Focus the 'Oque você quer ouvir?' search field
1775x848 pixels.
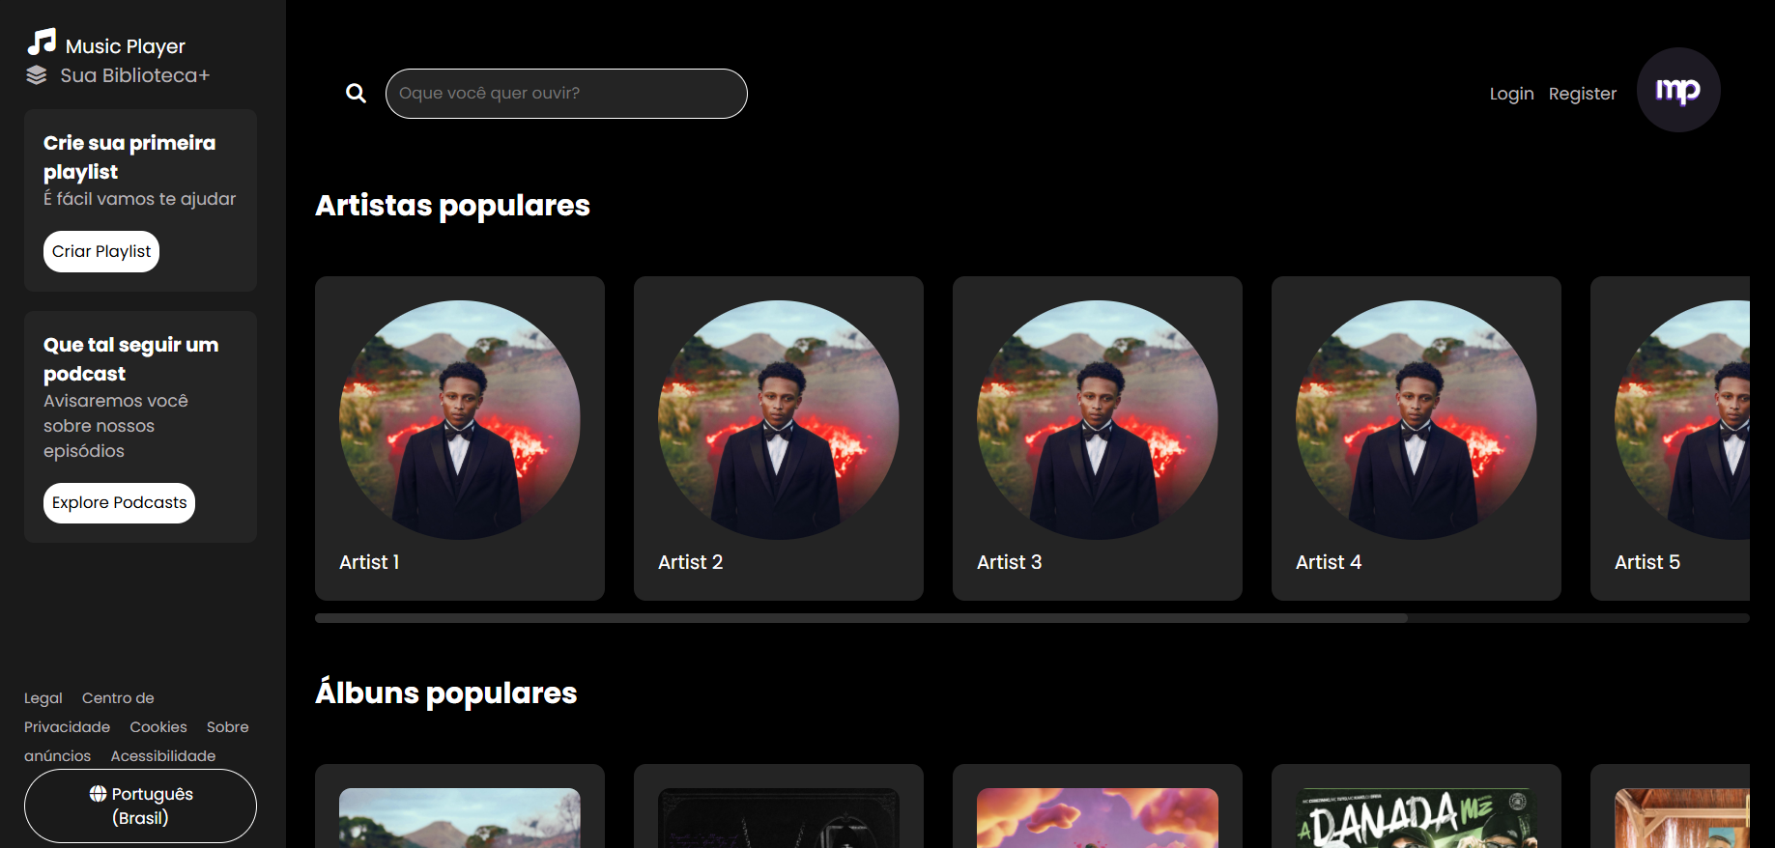566,94
